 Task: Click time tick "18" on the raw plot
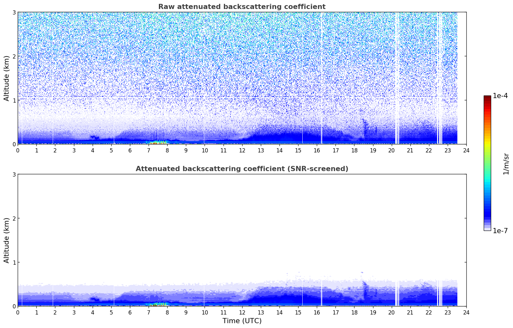pos(354,150)
